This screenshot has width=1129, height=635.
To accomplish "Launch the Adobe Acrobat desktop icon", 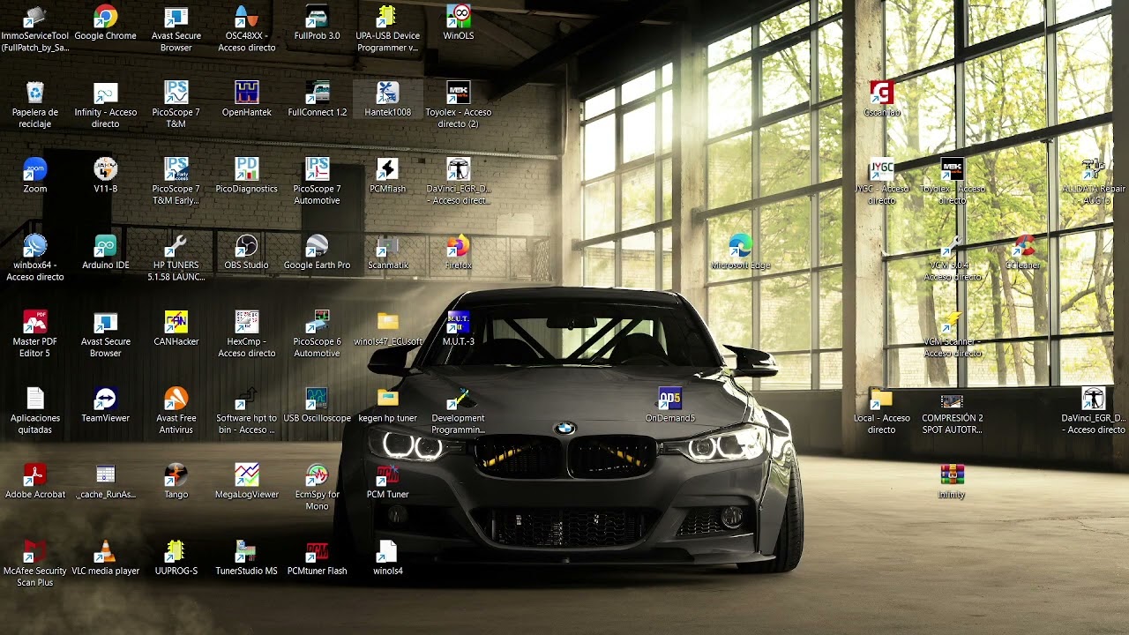I will point(35,474).
